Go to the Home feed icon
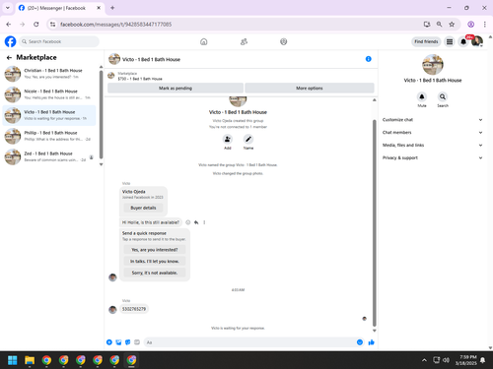The height and width of the screenshot is (369, 493). coord(204,41)
